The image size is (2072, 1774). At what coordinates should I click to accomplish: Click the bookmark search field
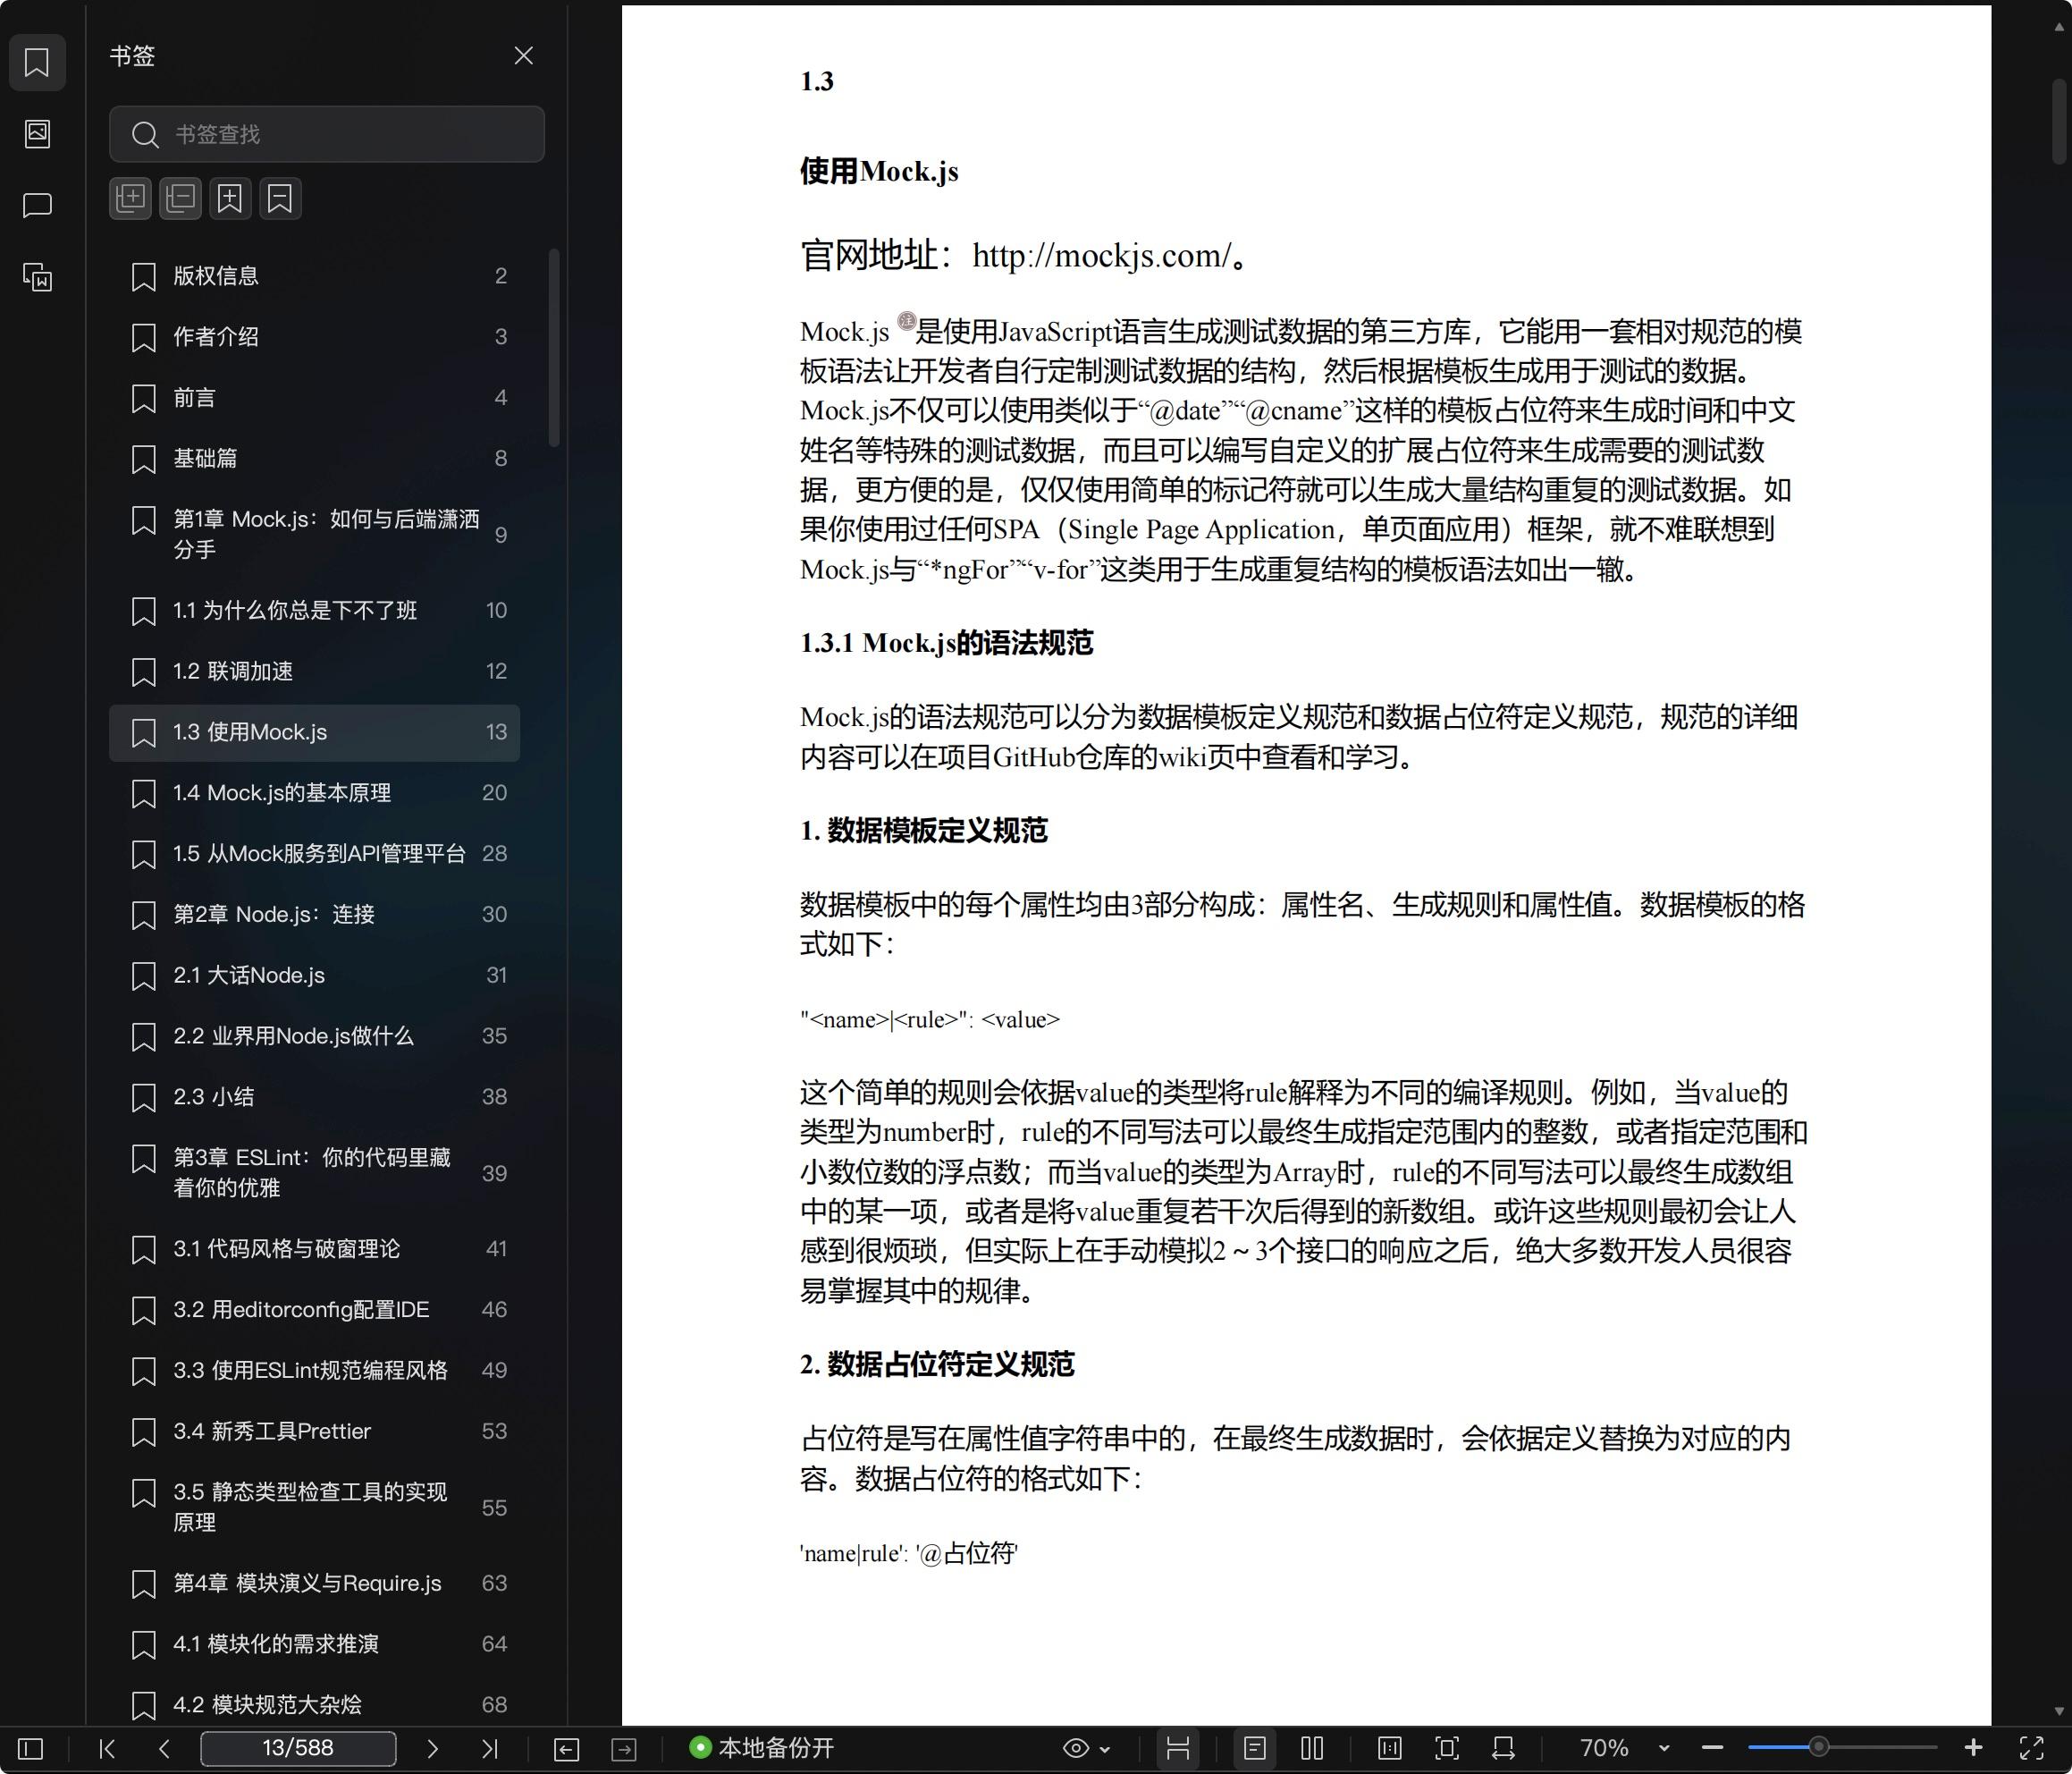click(x=327, y=134)
